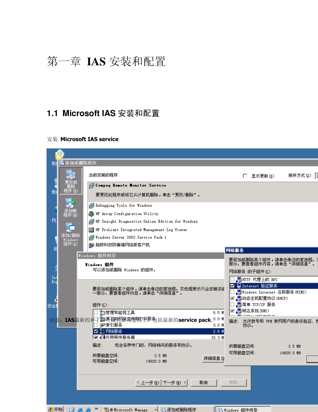Launch the first Internet Explorer quick launch icon
The height and width of the screenshot is (412, 318).
click(80, 409)
